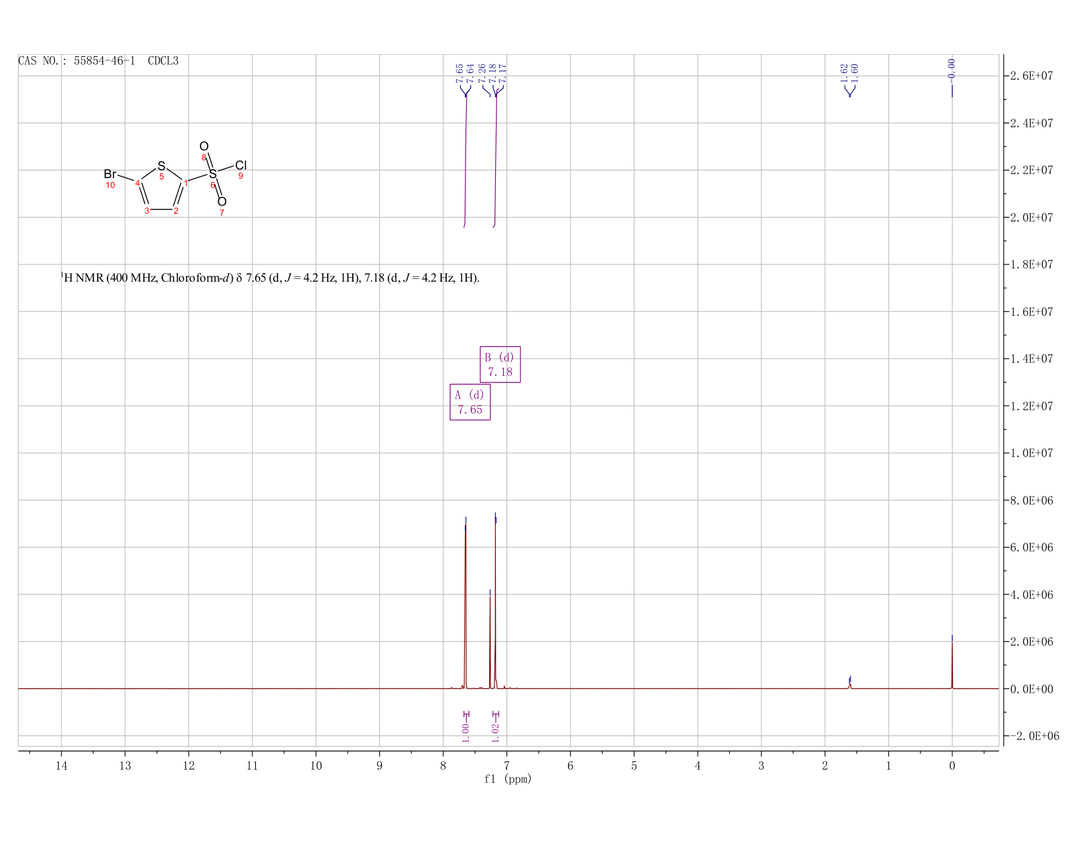Click the 7 ppm tick label
Image resolution: width=1088 pixels, height=841 pixels.
pyautogui.click(x=506, y=765)
